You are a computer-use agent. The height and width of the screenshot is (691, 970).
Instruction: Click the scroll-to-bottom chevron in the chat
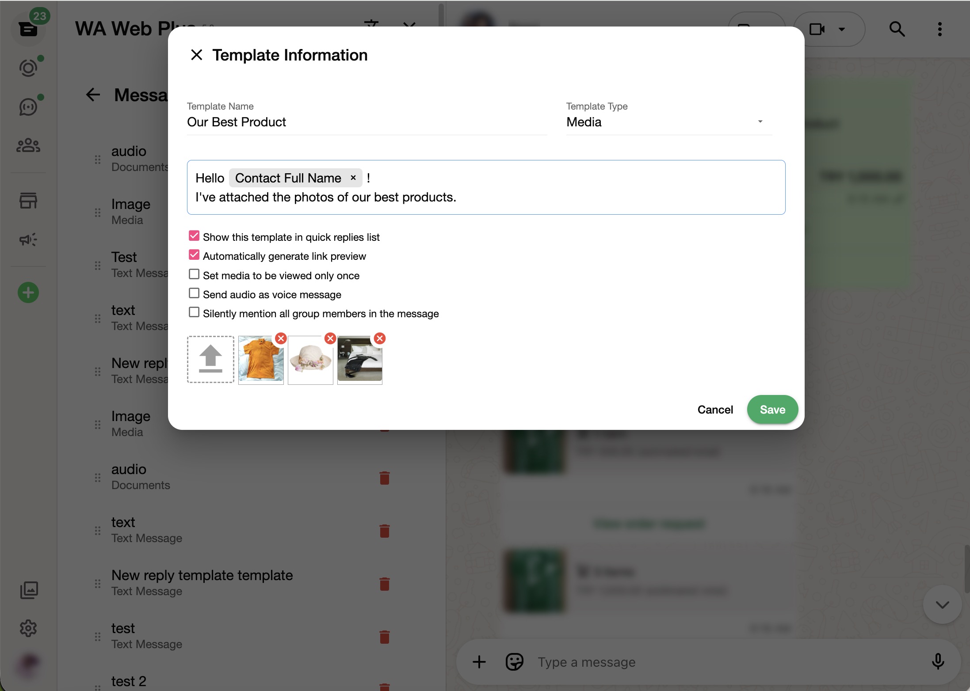tap(942, 604)
